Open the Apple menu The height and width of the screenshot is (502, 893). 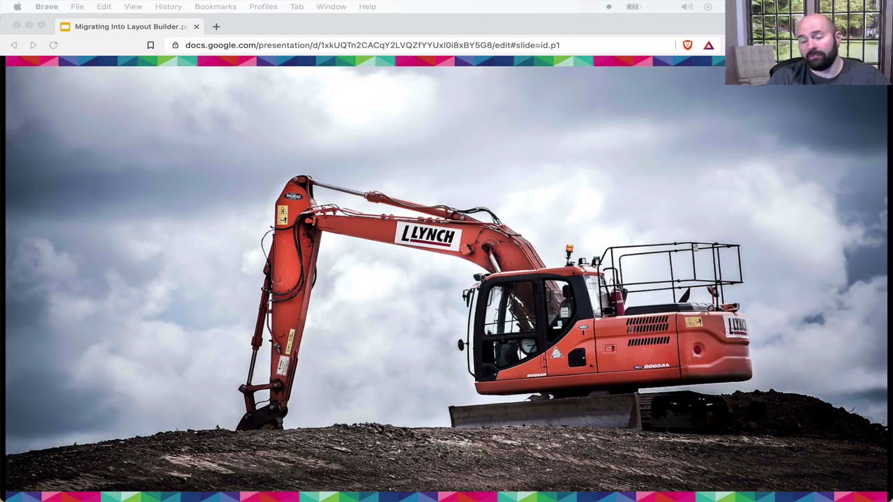point(17,7)
